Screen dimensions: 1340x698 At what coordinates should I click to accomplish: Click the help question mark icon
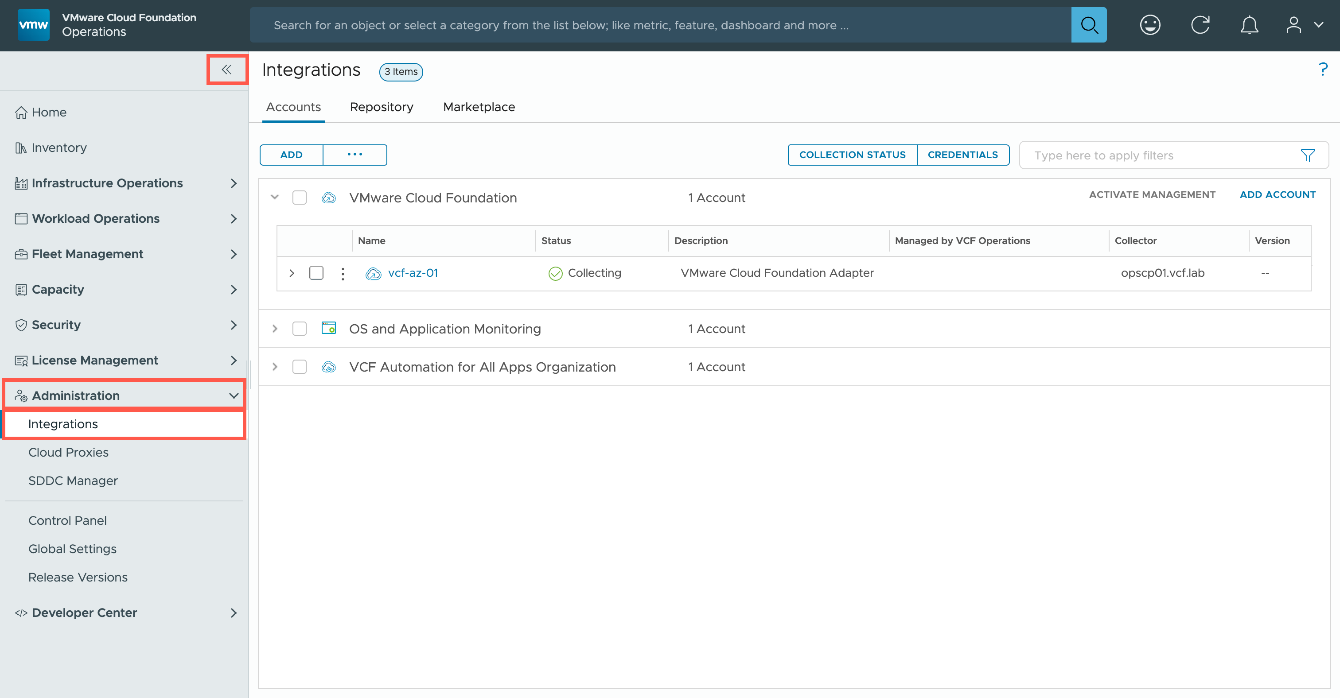tap(1323, 70)
